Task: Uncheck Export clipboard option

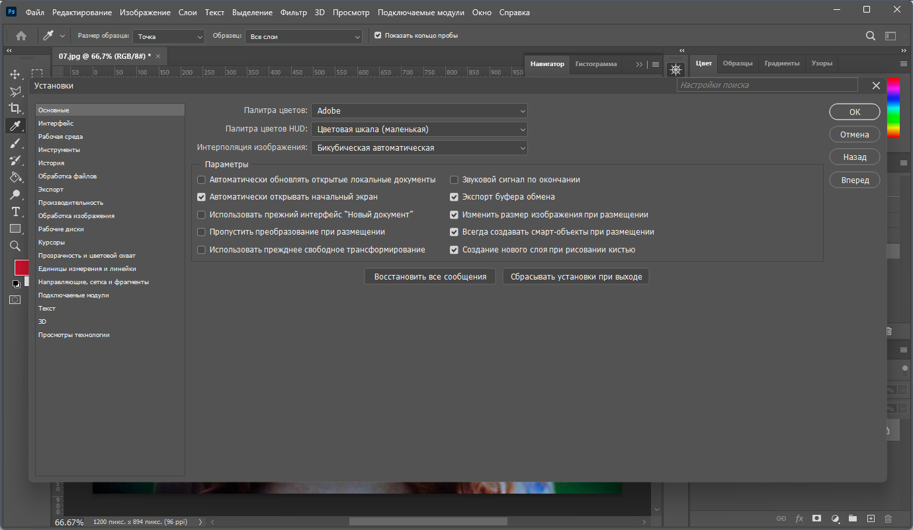Action: (455, 197)
